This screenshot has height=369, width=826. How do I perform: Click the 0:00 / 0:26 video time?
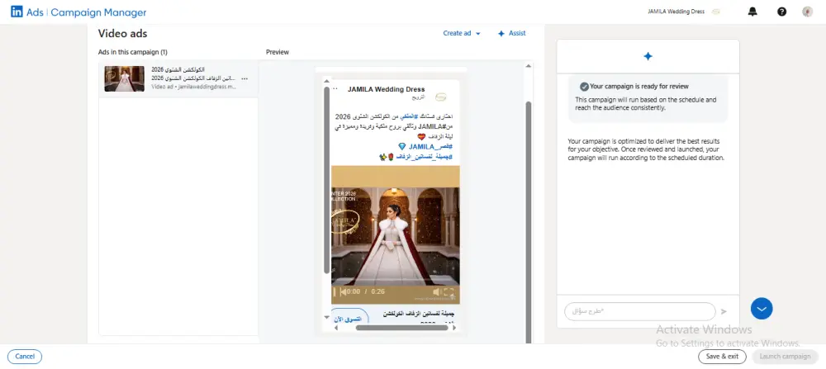coord(366,291)
